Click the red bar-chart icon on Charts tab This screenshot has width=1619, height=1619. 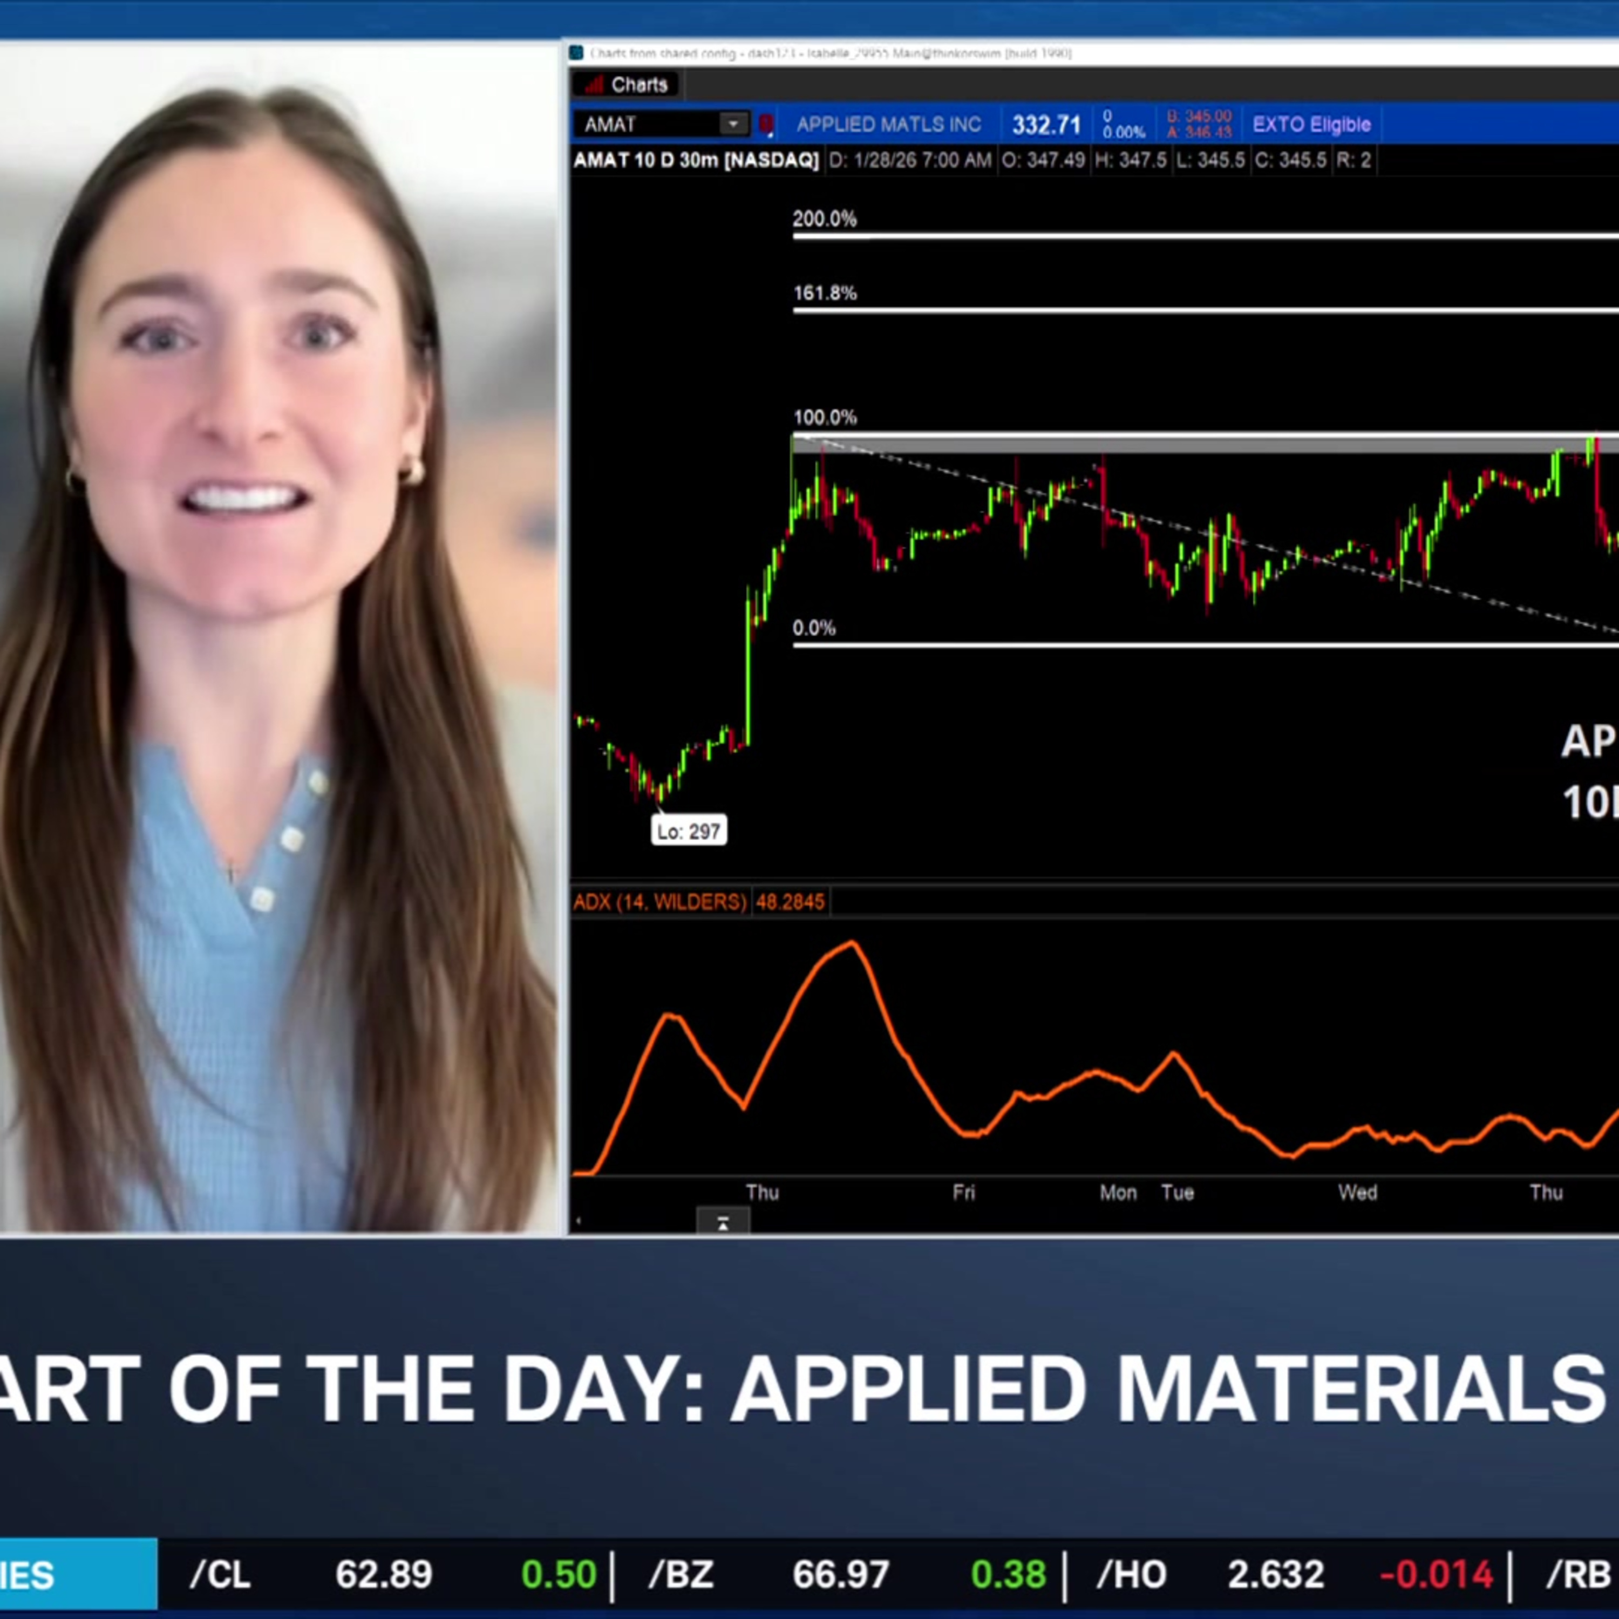coord(594,85)
